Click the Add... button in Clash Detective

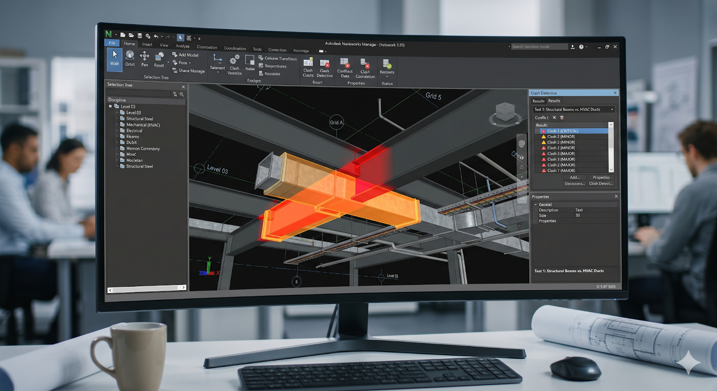click(574, 177)
